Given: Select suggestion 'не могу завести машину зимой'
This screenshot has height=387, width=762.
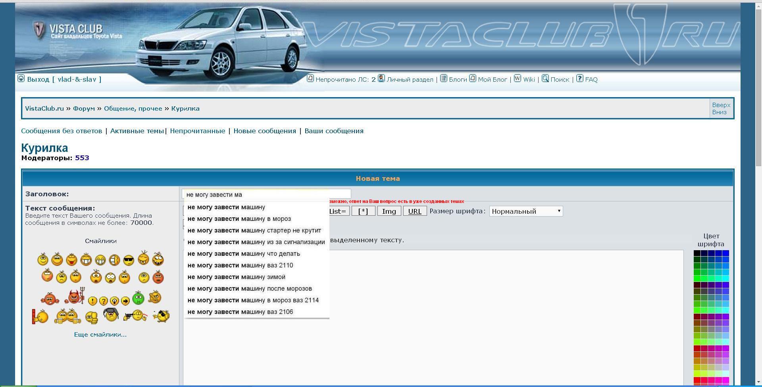Looking at the screenshot, I should pyautogui.click(x=236, y=277).
